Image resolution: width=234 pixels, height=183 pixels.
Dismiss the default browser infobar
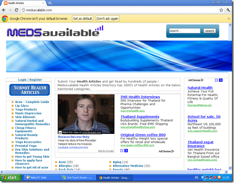click(229, 18)
